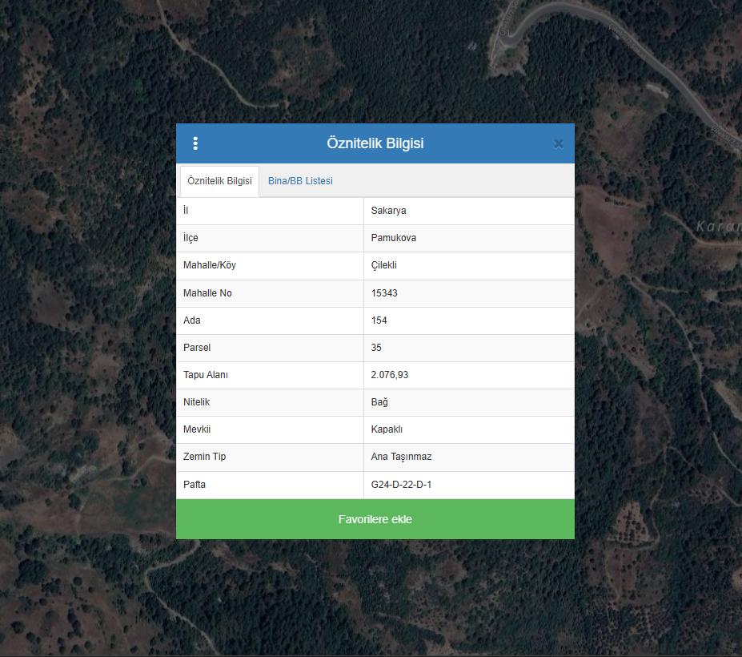742x657 pixels.
Task: Select the Ana Taşınmaz value
Action: tap(401, 457)
